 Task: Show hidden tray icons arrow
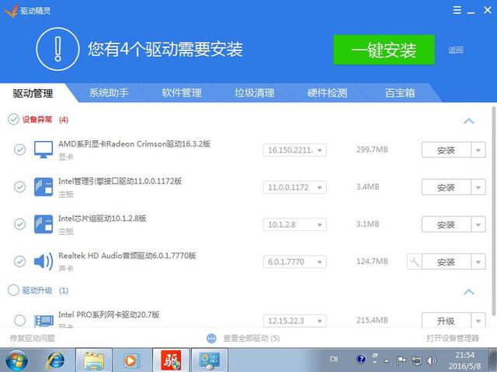pyautogui.click(x=387, y=360)
